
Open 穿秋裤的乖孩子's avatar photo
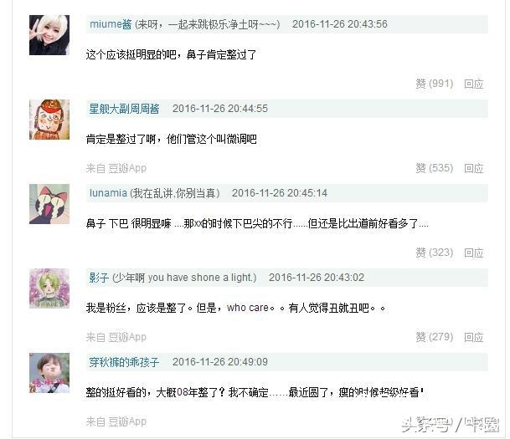coord(49,373)
